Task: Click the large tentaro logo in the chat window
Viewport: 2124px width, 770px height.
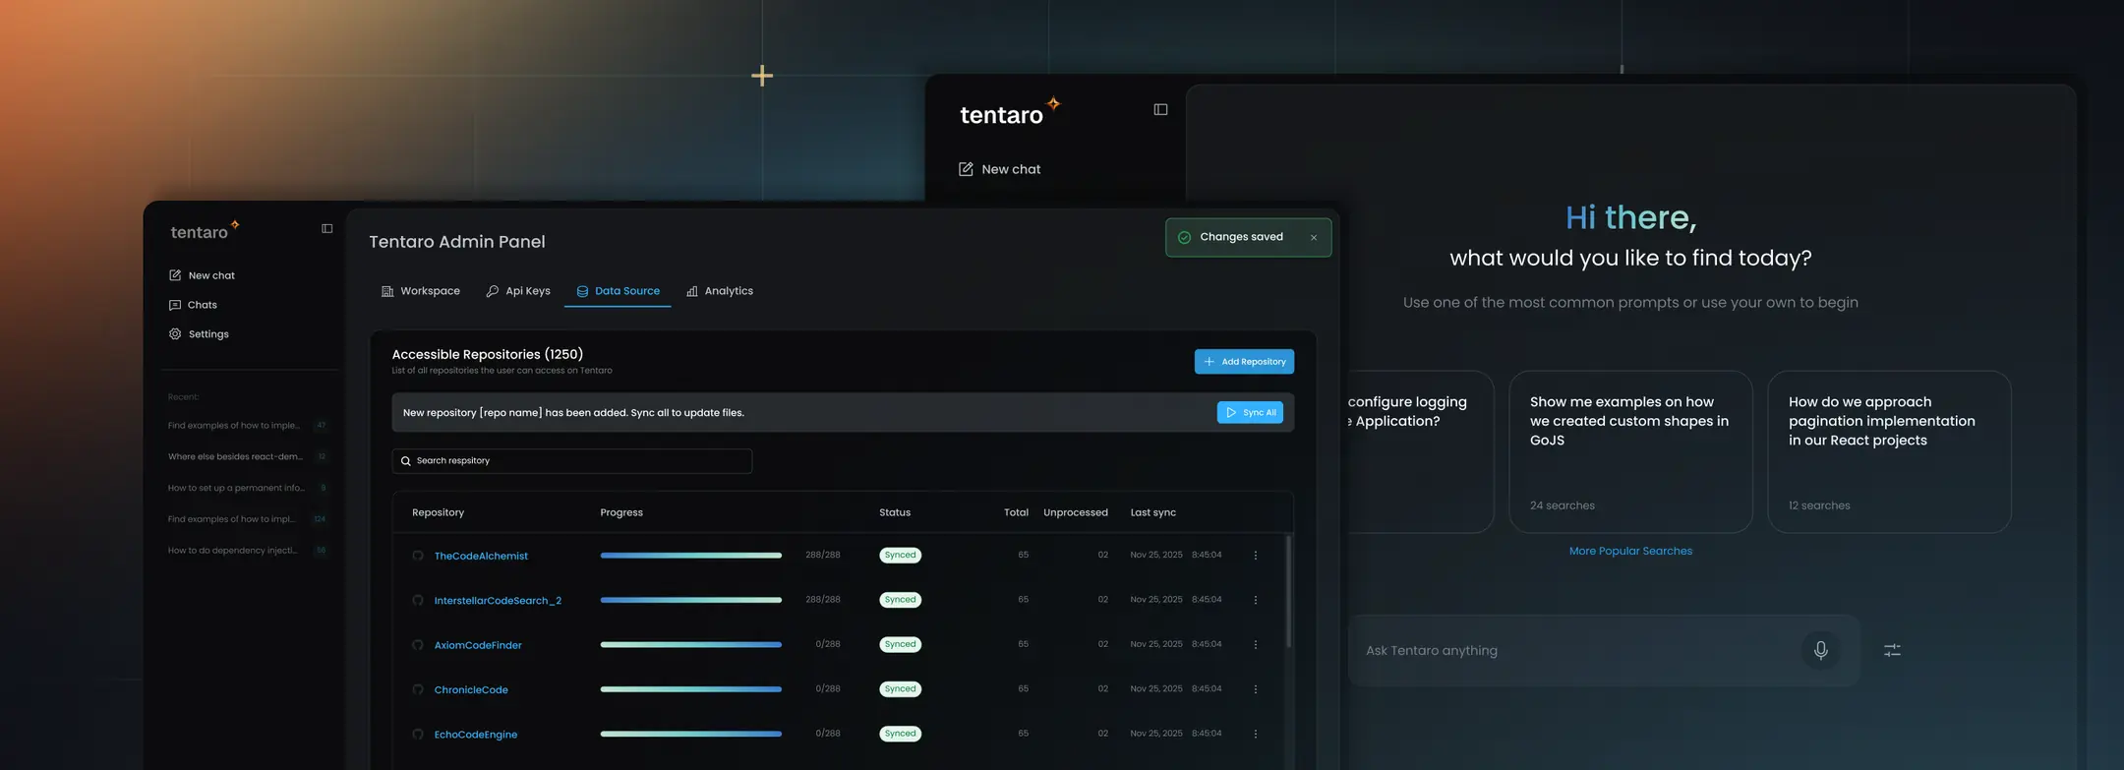Action: (1010, 113)
